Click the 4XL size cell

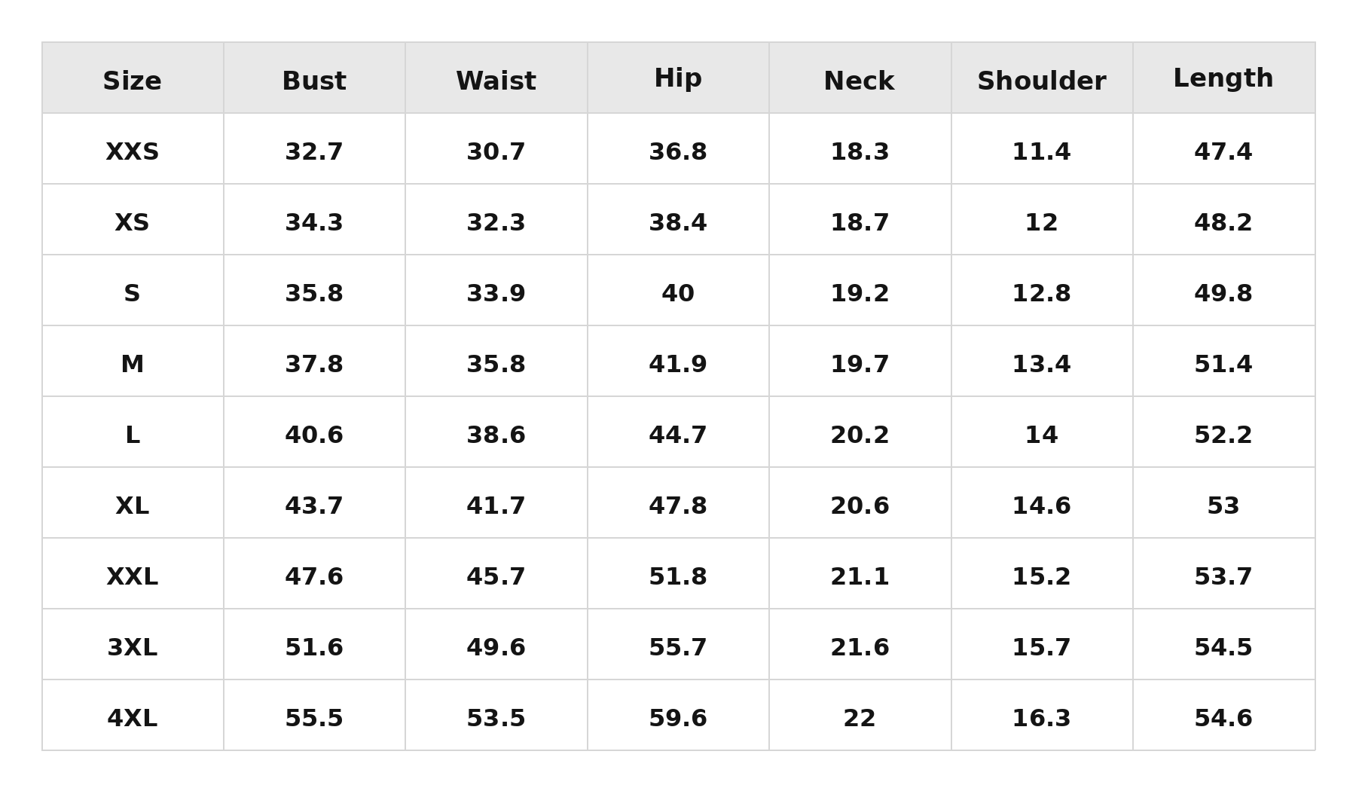(133, 719)
